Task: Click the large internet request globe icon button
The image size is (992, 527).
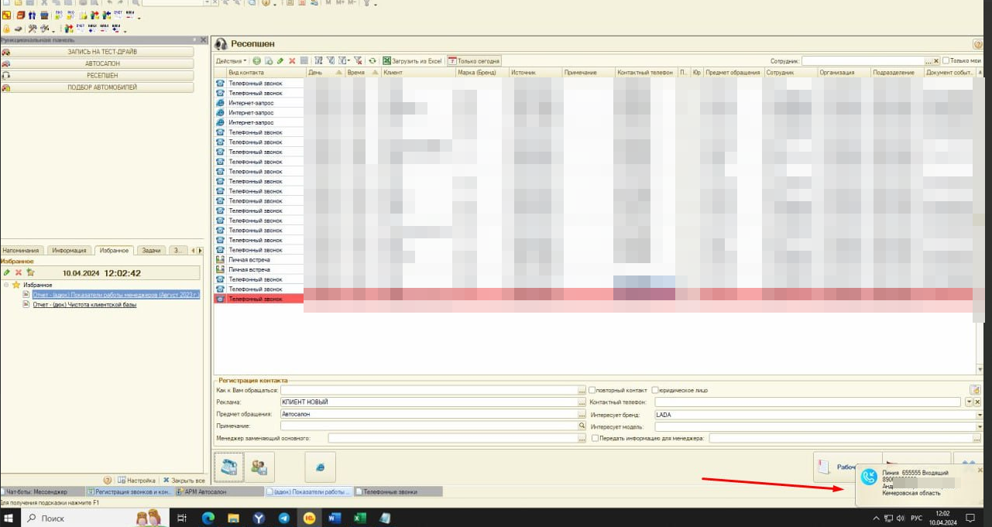Action: point(320,467)
